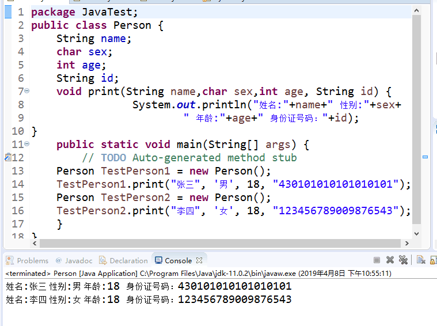Viewport: 437px width, 326px height.
Task: Close the Console view via its tab X
Action: pyautogui.click(x=199, y=260)
